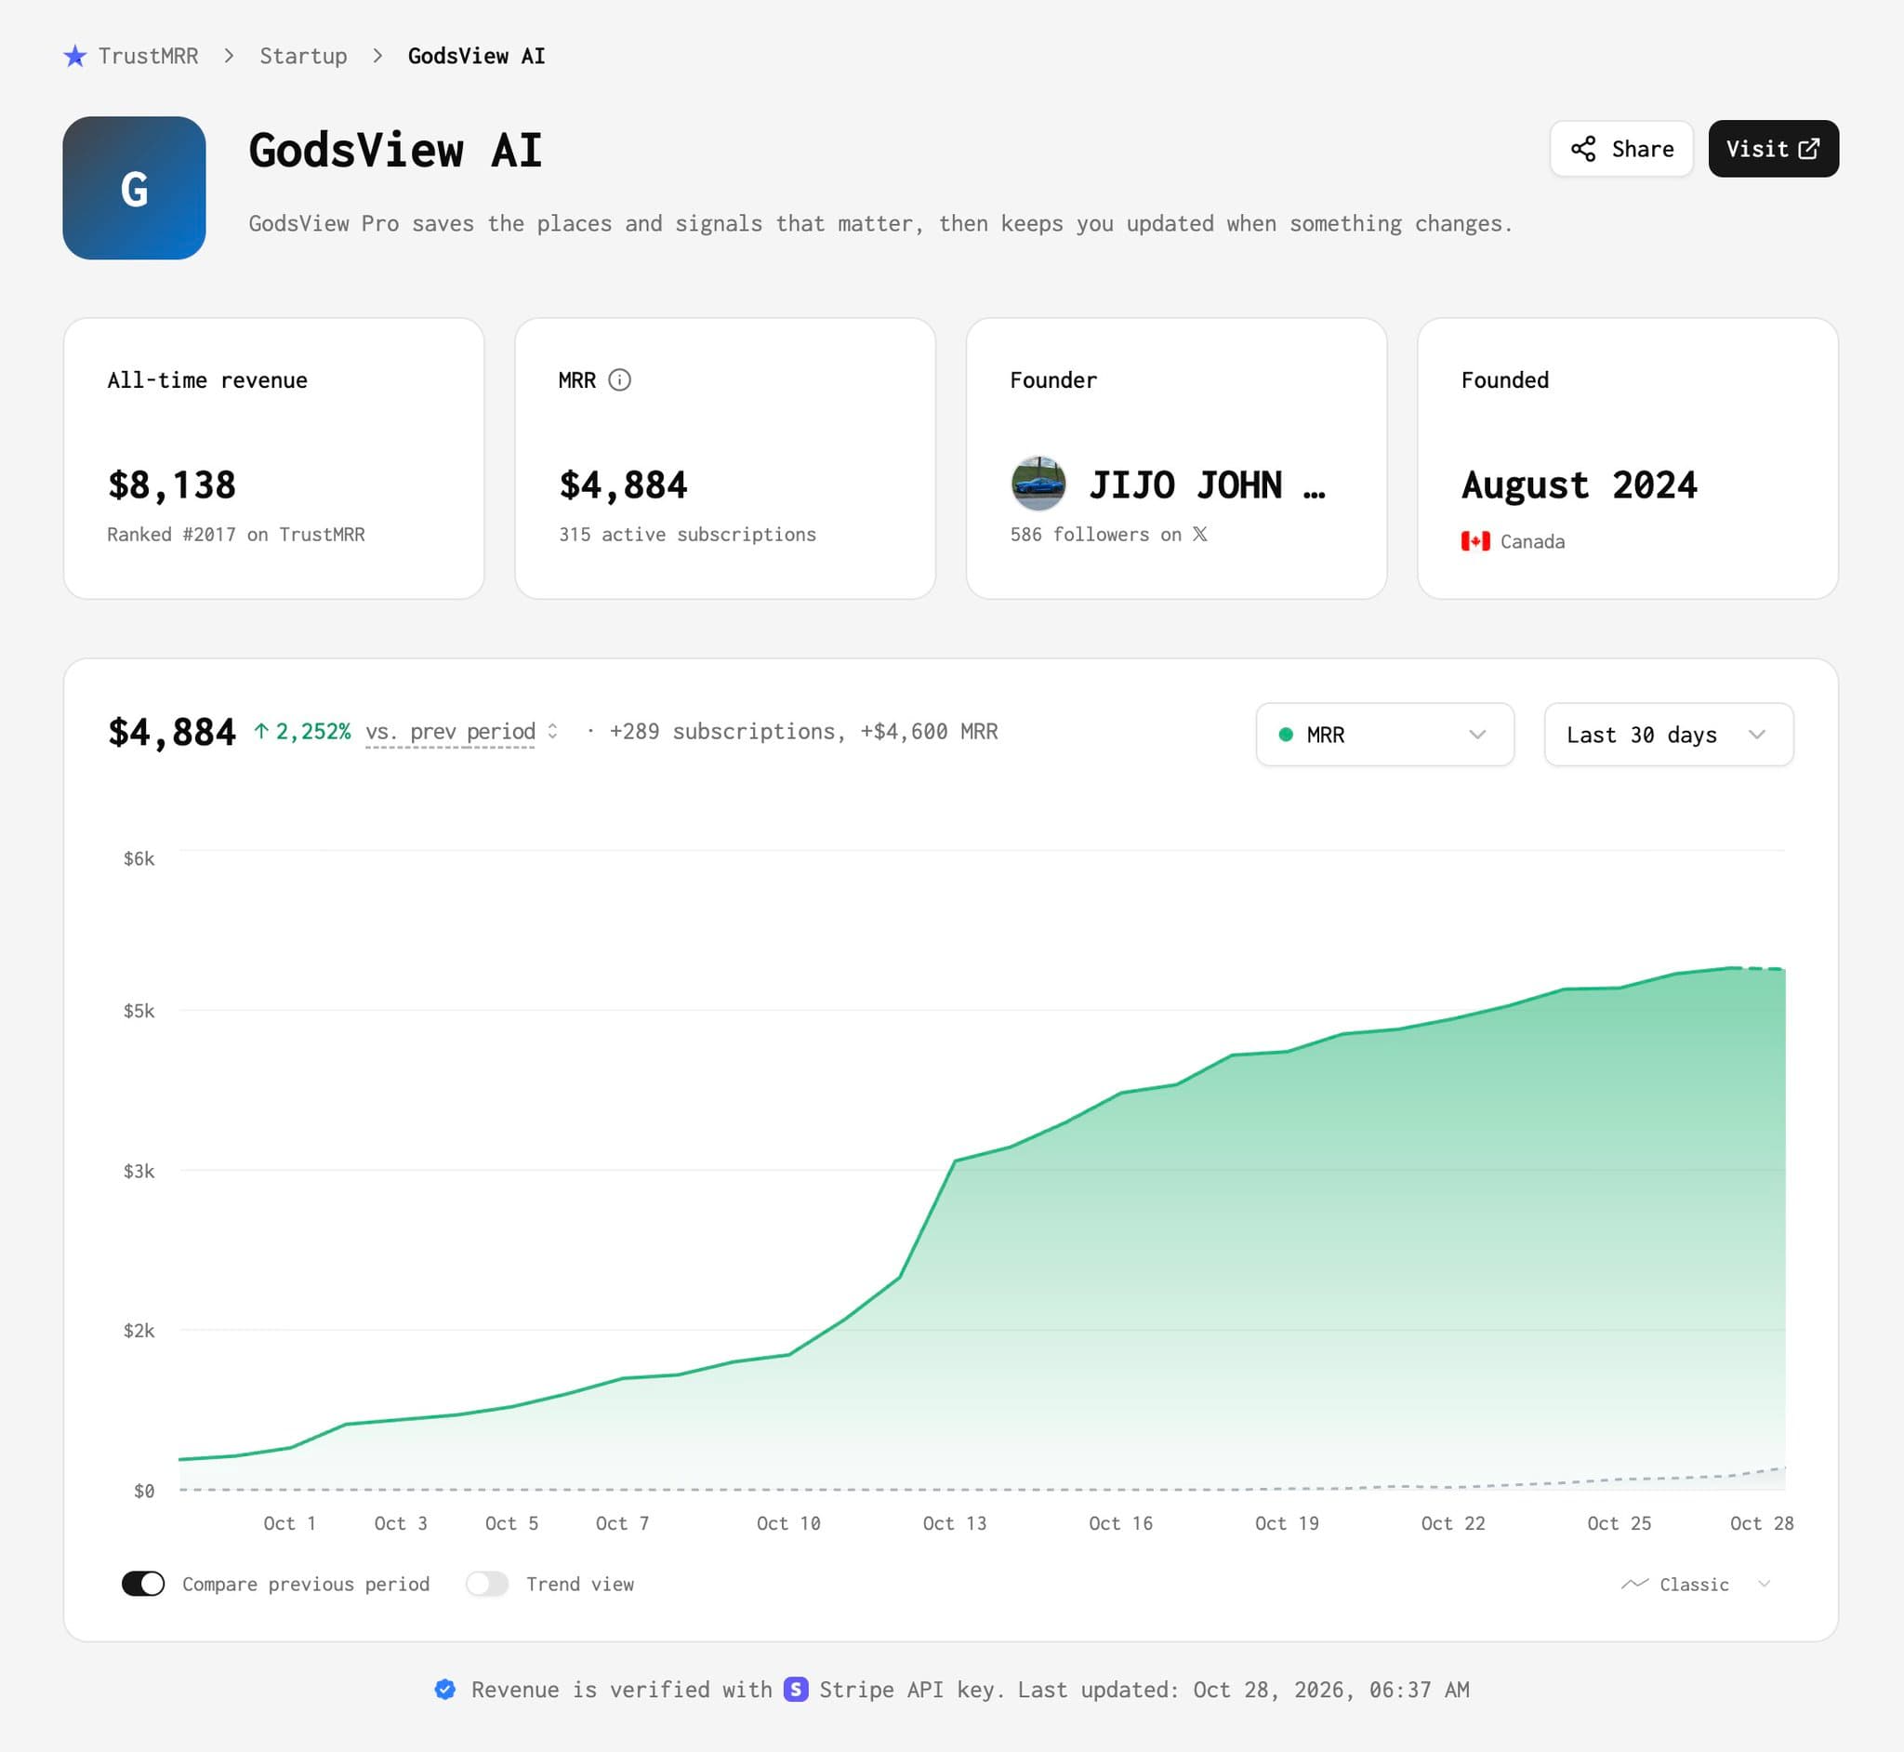Click the GodsView AI breadcrumb text
Viewport: 1904px width, 1752px height.
click(477, 56)
